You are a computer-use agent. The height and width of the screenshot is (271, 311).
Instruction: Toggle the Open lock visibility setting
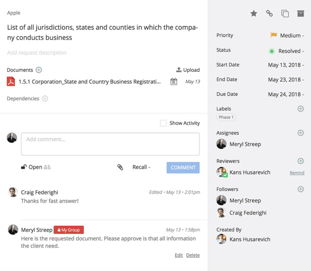tap(32, 167)
